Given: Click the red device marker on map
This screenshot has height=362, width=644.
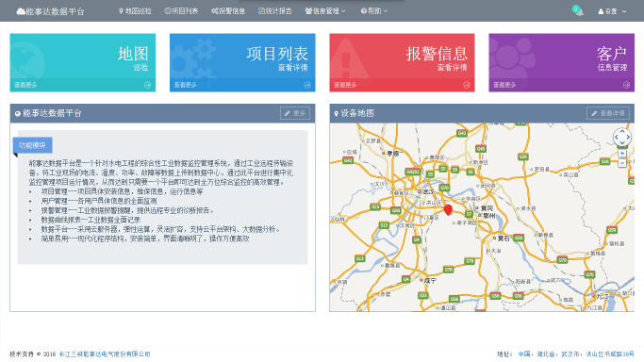Looking at the screenshot, I should click(448, 210).
